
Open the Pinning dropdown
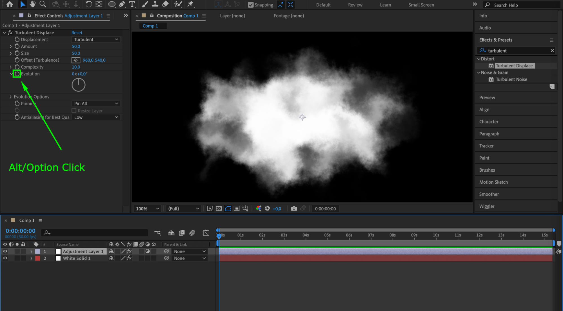click(x=96, y=104)
